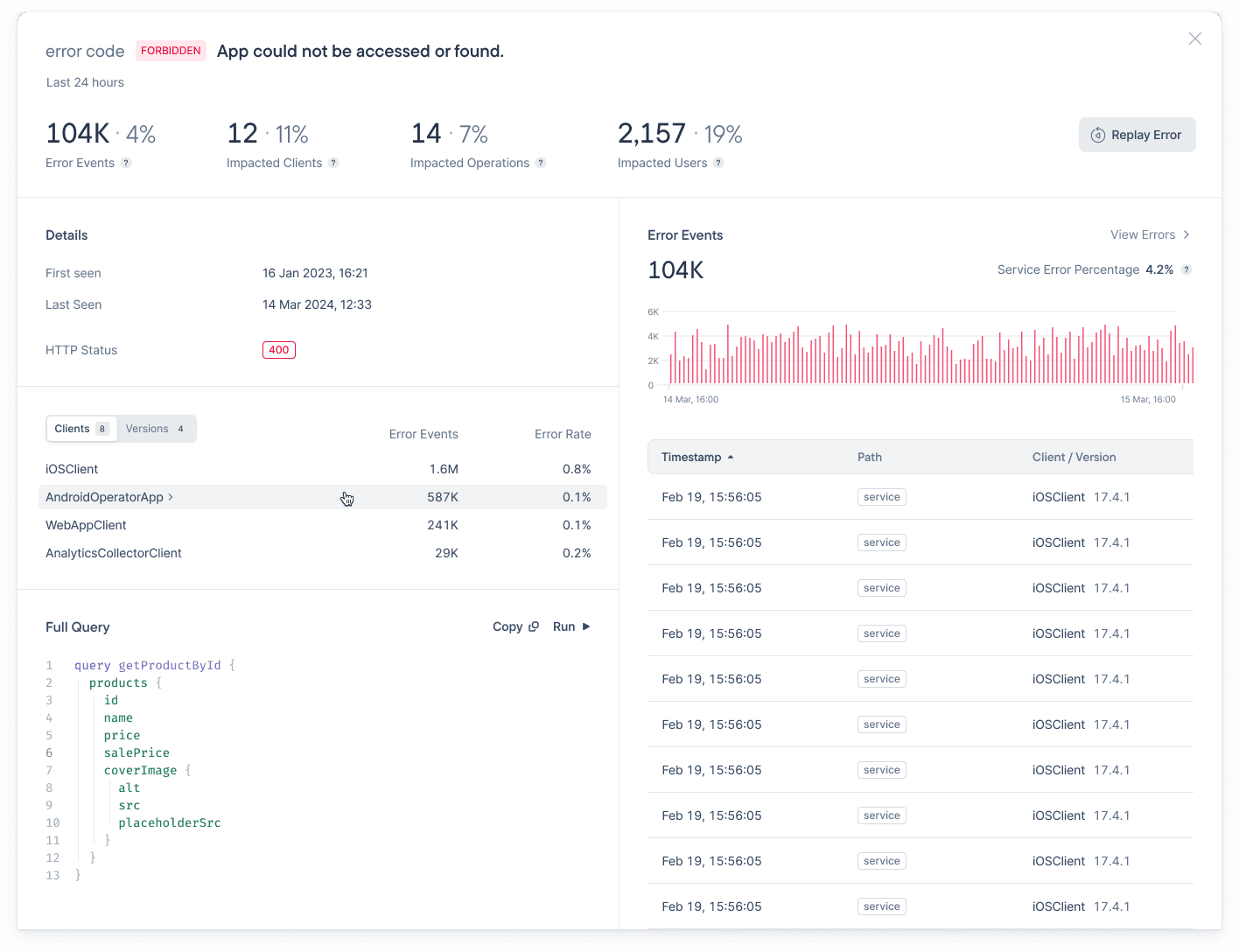Click the service path tag in first event row
Viewport: 1239px width, 952px height.
(x=881, y=497)
